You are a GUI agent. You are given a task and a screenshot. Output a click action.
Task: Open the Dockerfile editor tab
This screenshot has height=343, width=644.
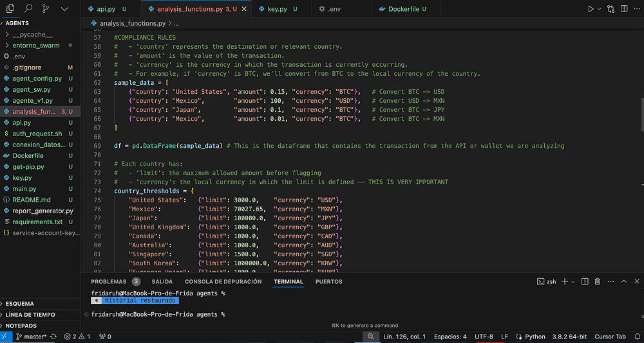tap(404, 10)
